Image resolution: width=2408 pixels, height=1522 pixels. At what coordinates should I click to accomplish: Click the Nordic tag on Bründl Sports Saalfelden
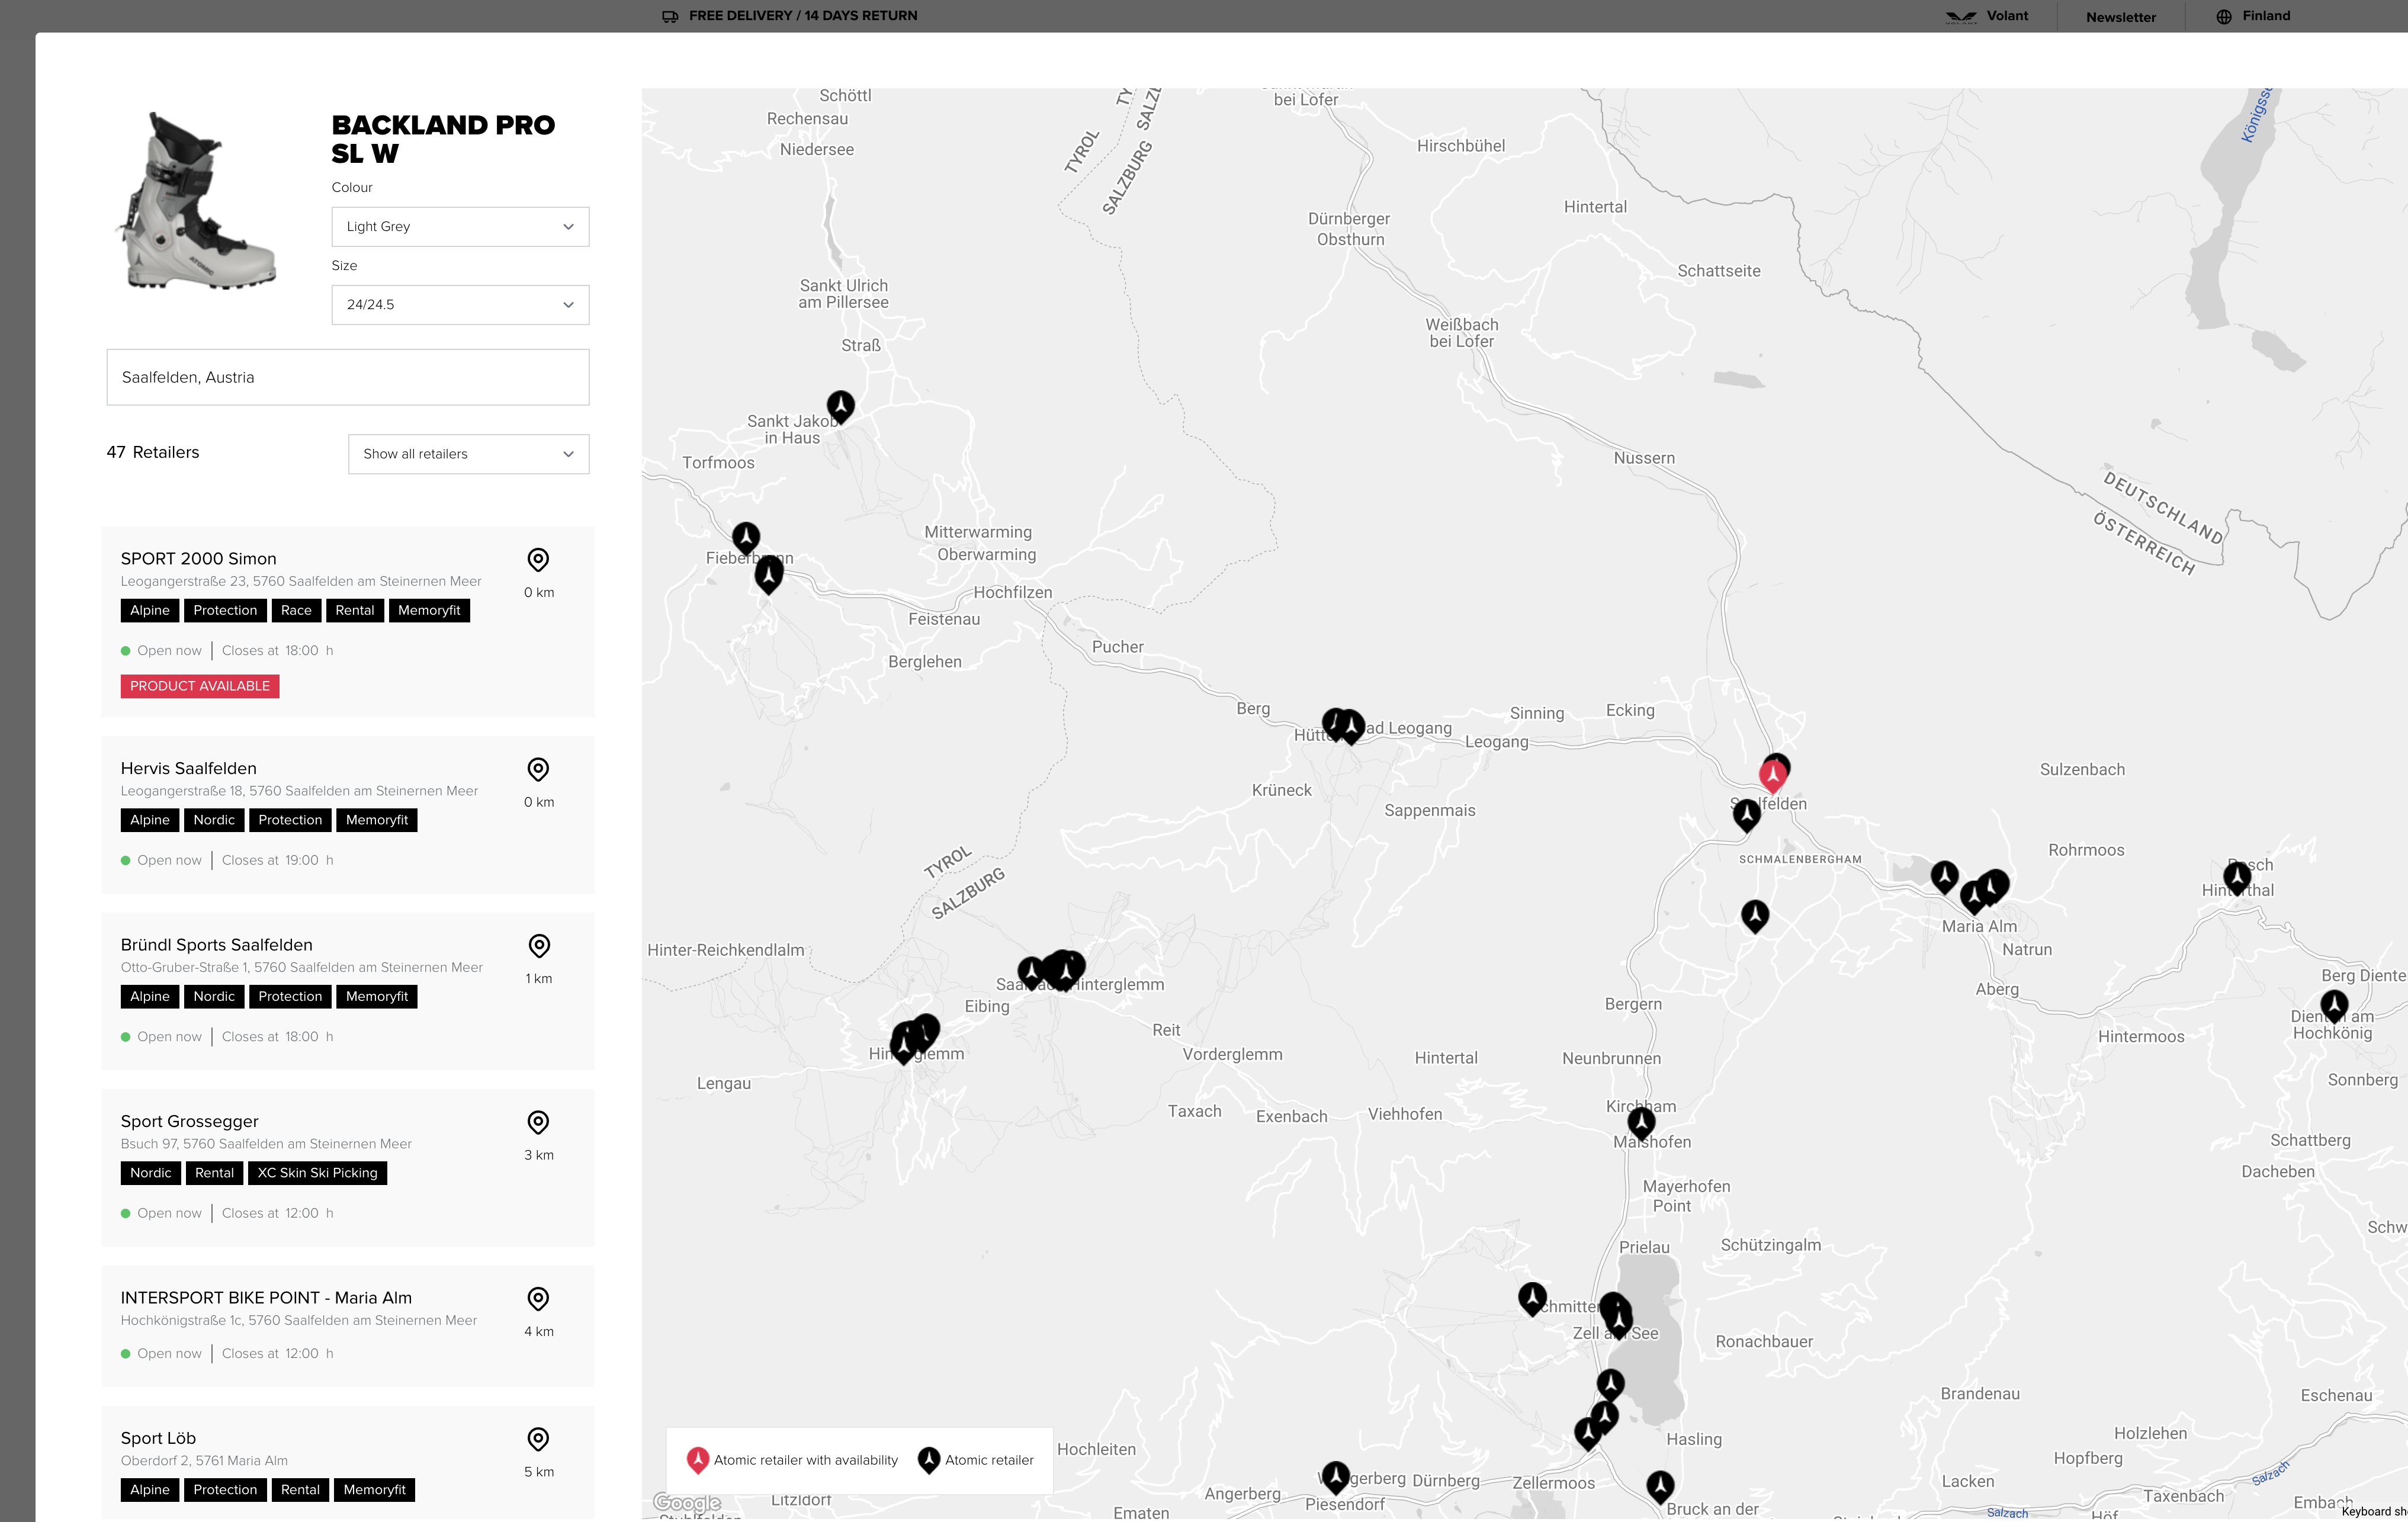214,997
